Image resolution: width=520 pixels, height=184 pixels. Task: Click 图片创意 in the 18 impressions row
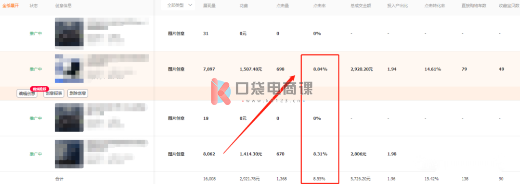coord(176,118)
